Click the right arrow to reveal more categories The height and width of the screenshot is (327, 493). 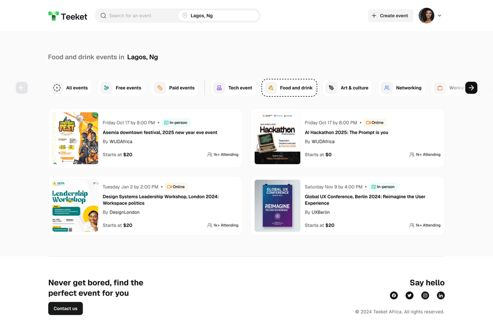471,88
